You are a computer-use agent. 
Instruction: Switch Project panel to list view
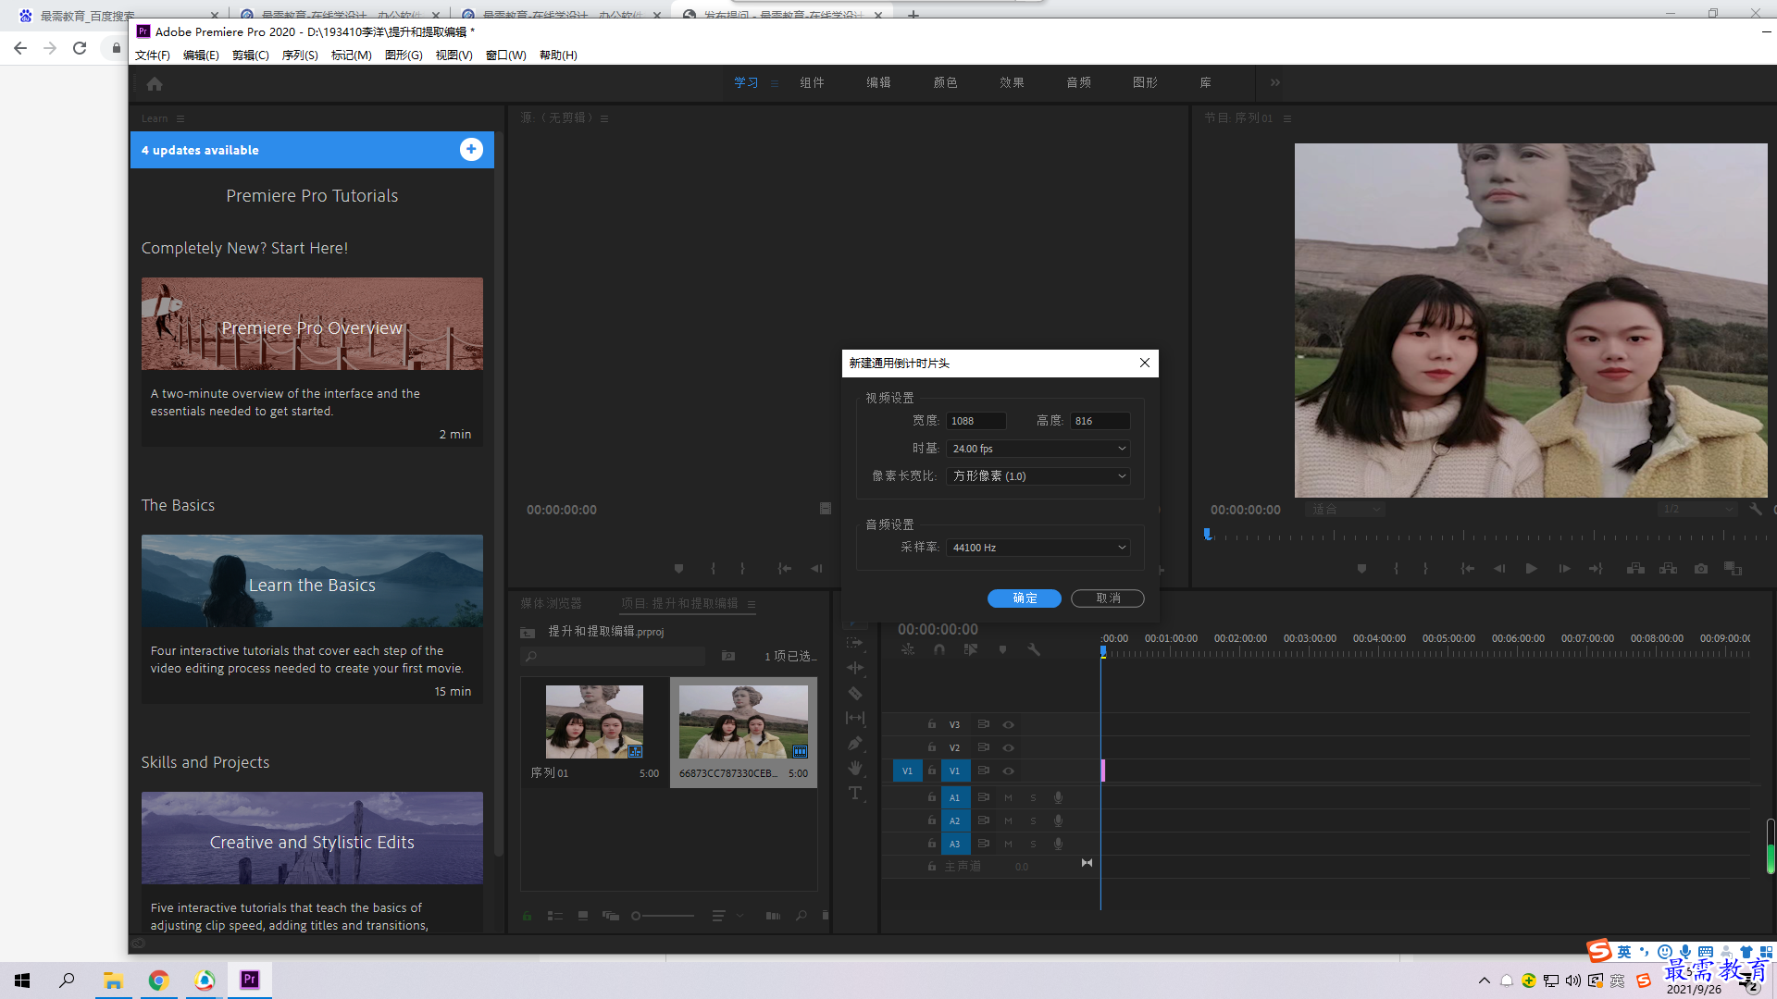[554, 916]
